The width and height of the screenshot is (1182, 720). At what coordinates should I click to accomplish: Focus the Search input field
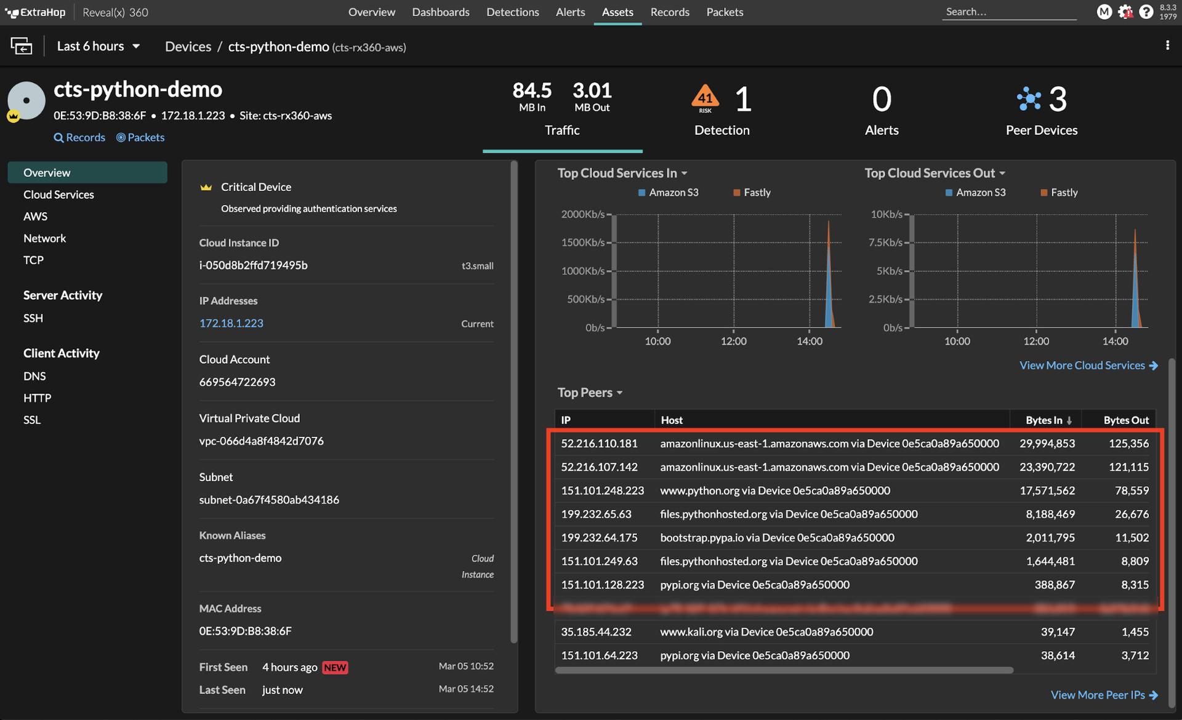click(x=1008, y=12)
